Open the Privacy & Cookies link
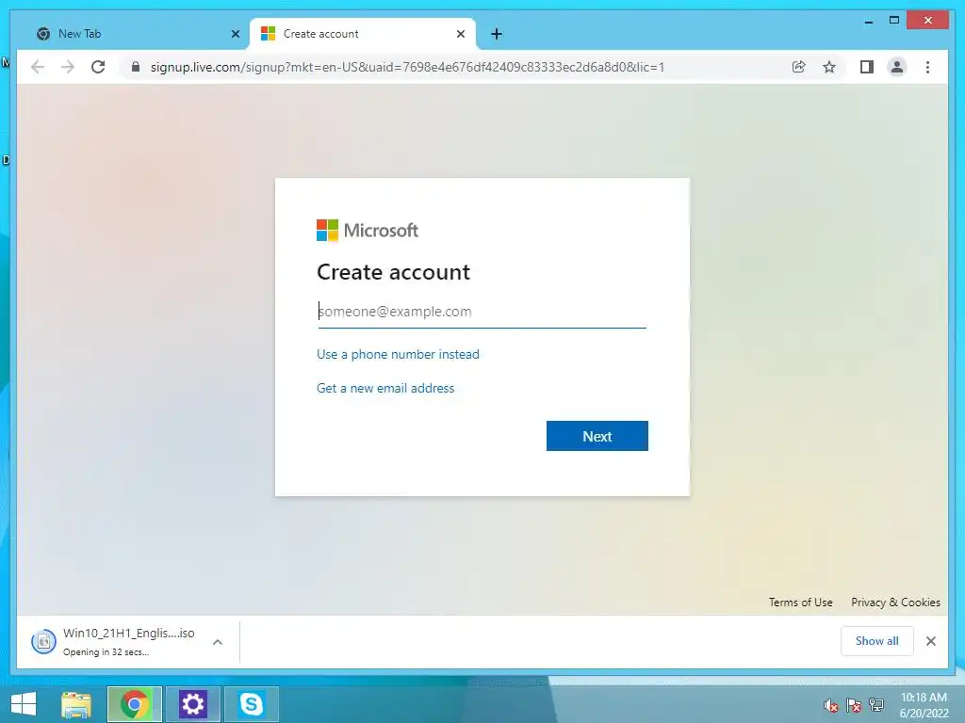The height and width of the screenshot is (723, 965). point(895,602)
